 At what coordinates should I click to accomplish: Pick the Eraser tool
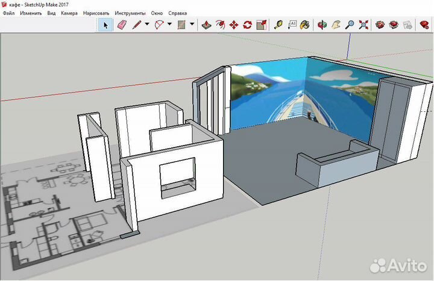[121, 25]
